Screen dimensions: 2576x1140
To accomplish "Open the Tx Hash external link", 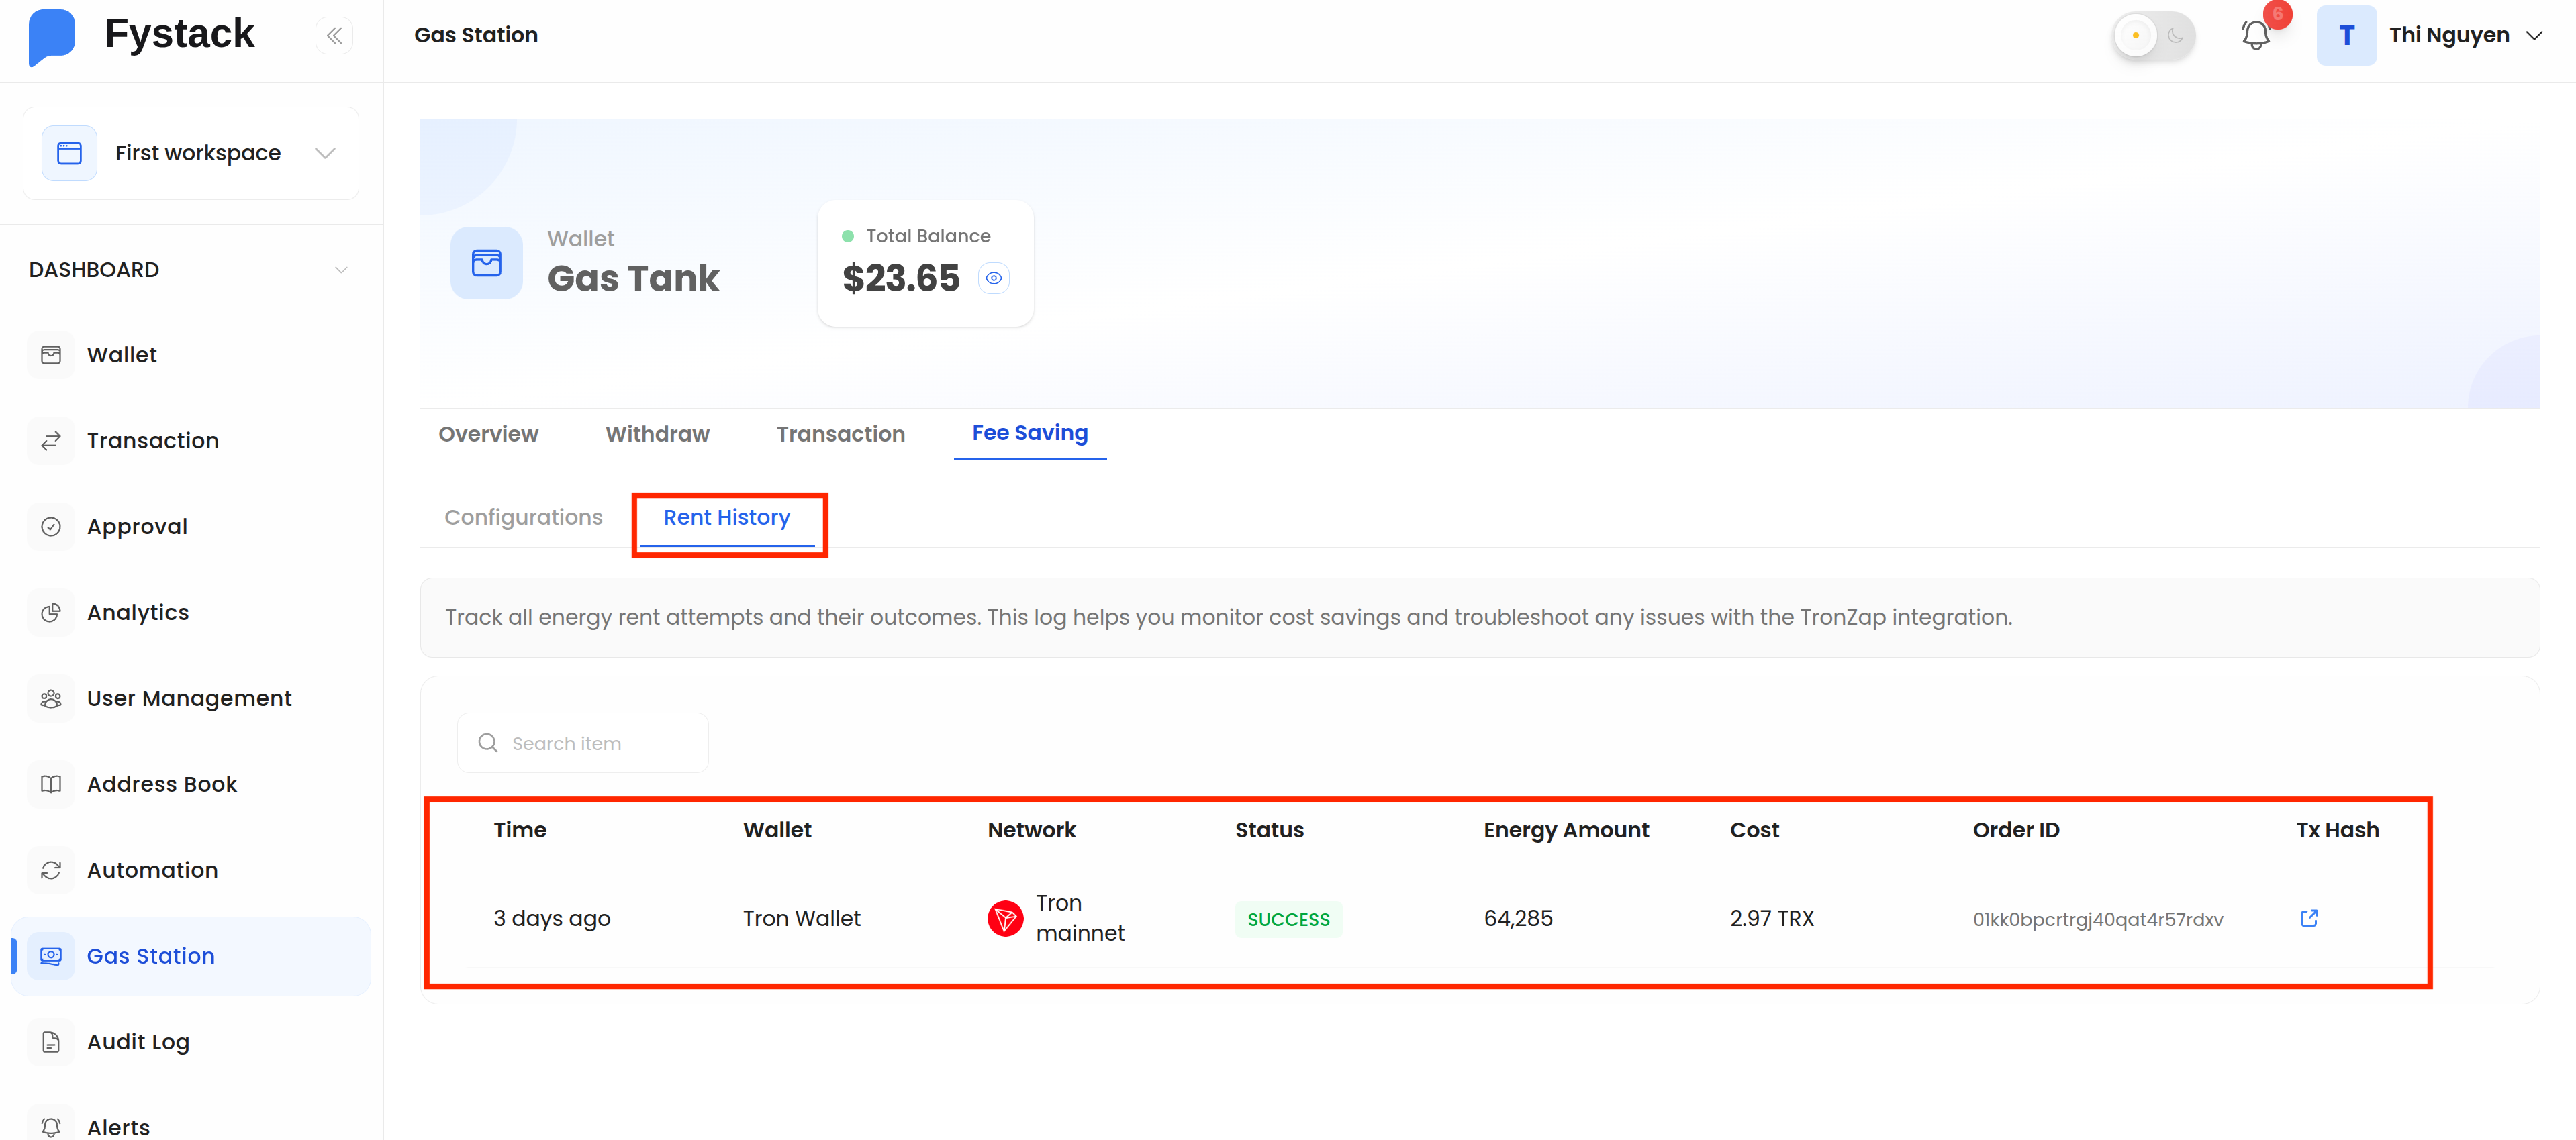I will 2308,917.
